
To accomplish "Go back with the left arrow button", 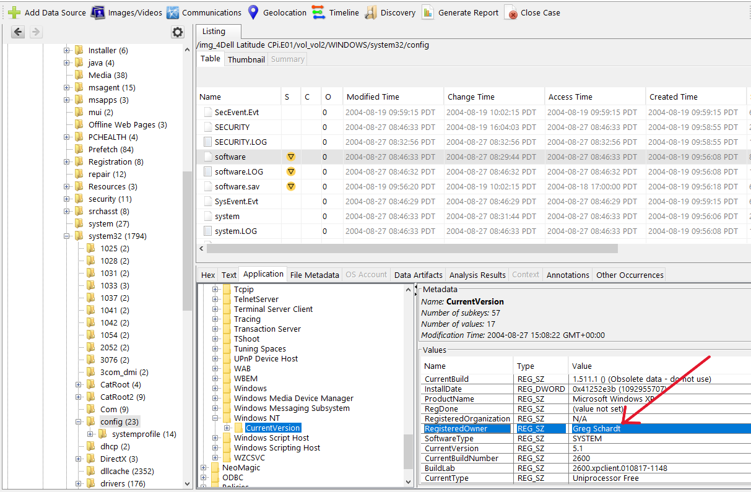I will (18, 32).
